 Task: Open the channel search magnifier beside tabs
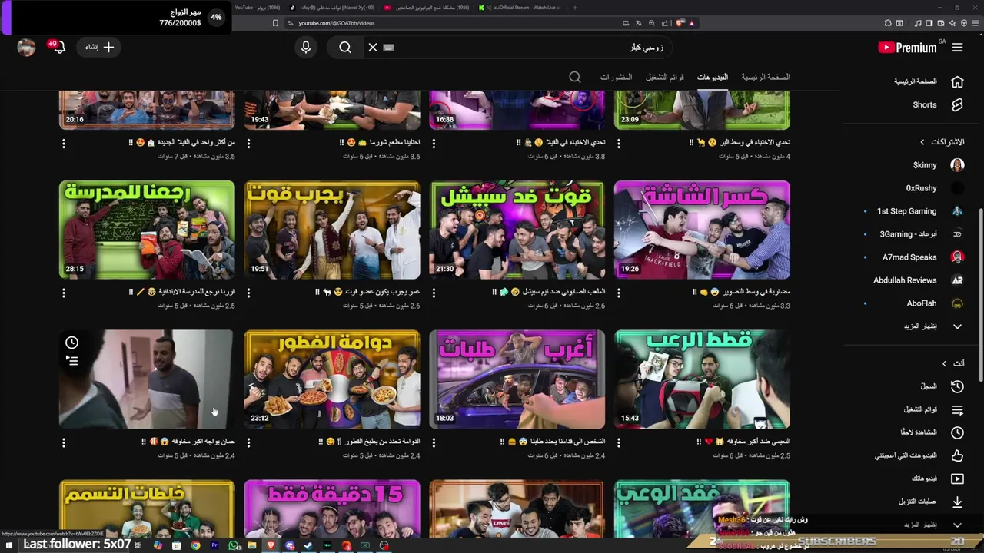pyautogui.click(x=575, y=77)
